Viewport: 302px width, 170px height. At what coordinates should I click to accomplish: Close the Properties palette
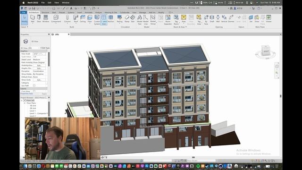point(49,34)
